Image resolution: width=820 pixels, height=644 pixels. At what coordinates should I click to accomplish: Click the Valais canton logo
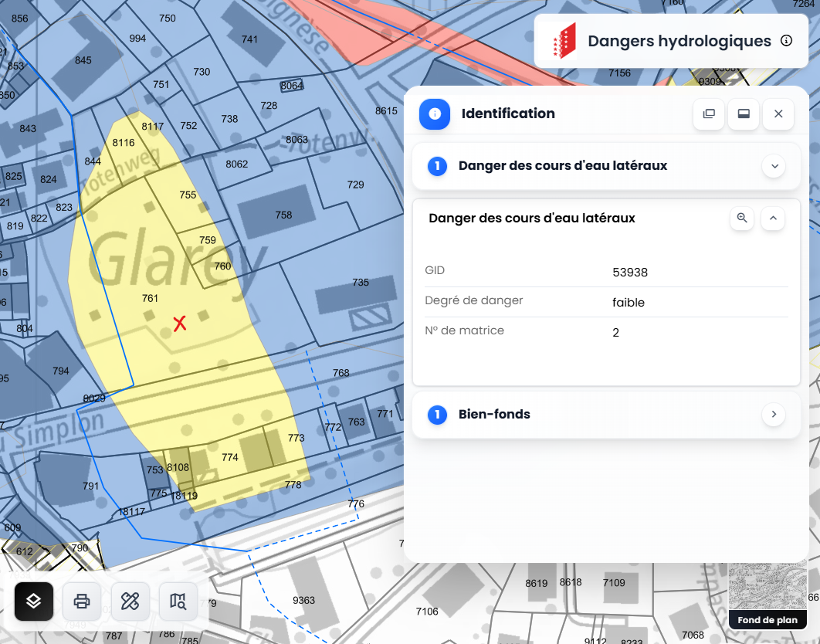[x=564, y=41]
